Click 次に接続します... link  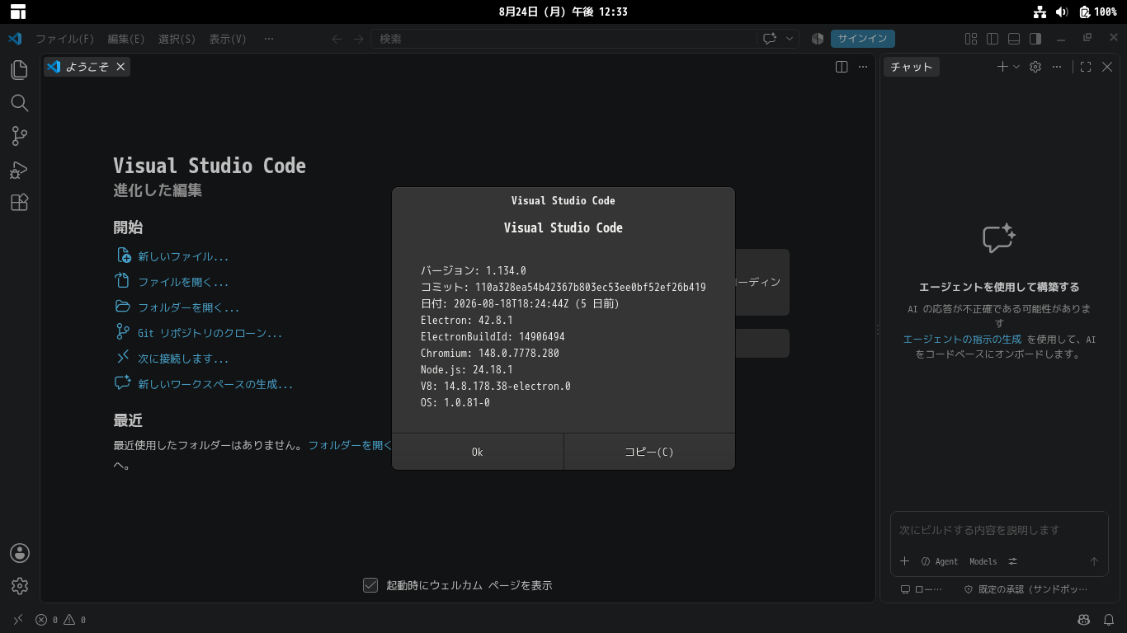[183, 359]
